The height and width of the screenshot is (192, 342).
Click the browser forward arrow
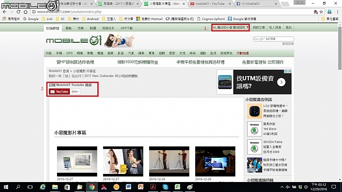click(11, 12)
